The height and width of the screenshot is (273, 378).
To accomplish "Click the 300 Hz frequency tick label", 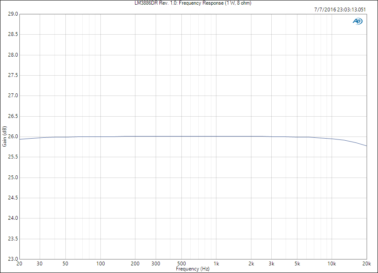I will coord(156,264).
